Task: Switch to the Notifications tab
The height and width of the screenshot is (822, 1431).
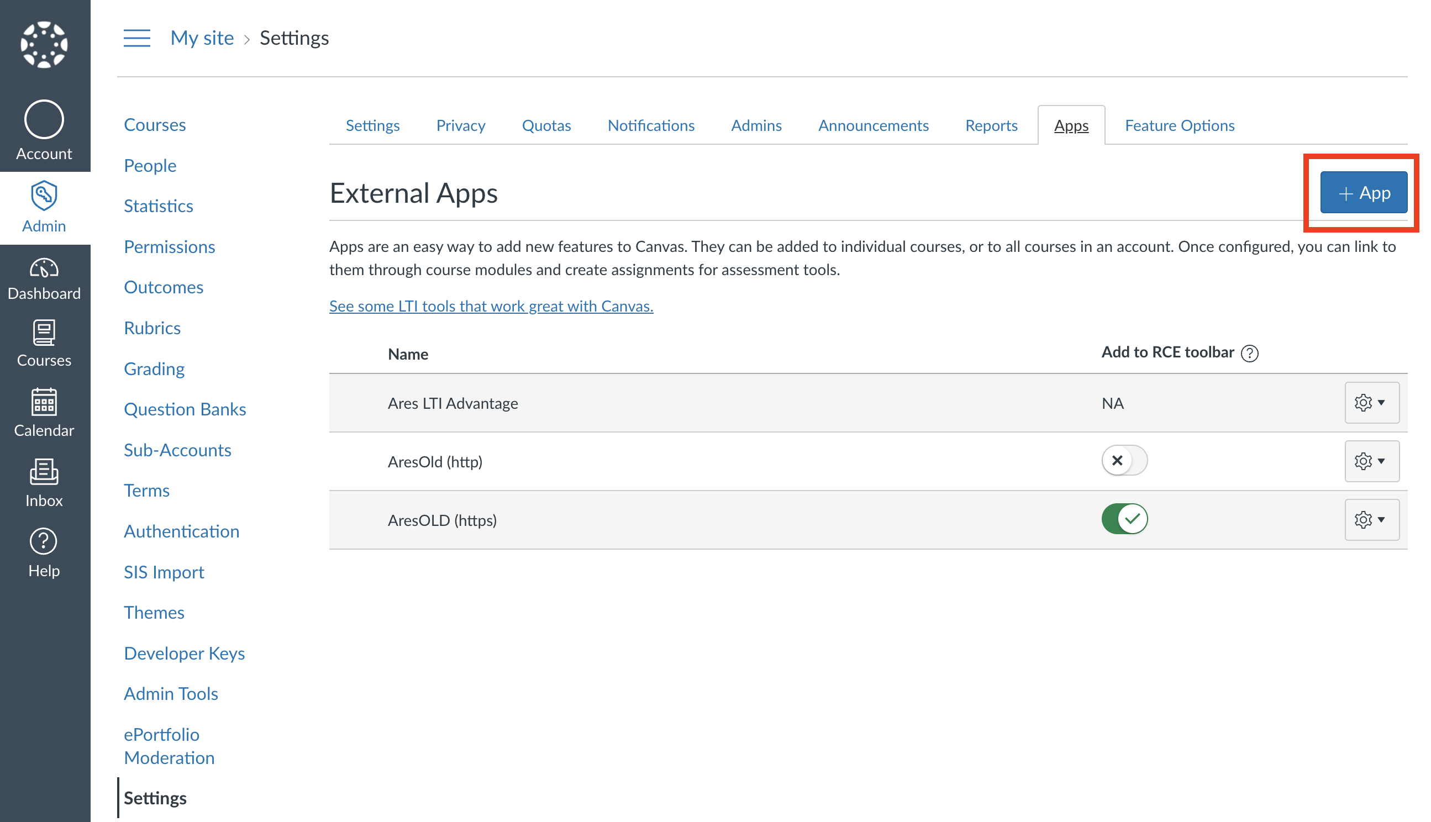Action: coord(651,125)
